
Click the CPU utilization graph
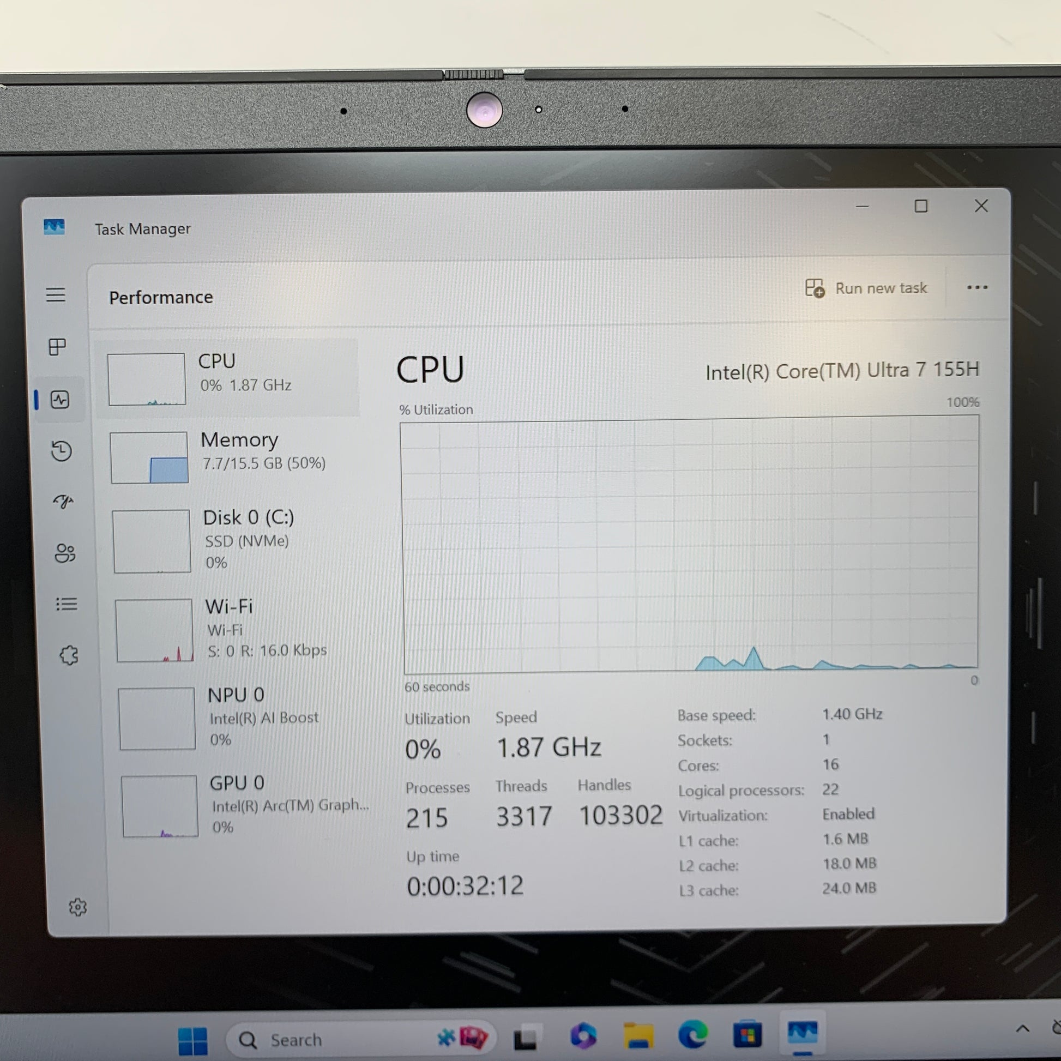click(691, 545)
